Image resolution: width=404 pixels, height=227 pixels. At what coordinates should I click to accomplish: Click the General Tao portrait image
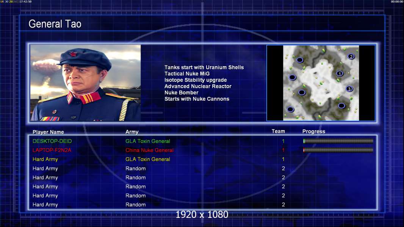tap(86, 83)
